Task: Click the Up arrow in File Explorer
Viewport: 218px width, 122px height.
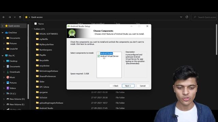Action: (20, 17)
